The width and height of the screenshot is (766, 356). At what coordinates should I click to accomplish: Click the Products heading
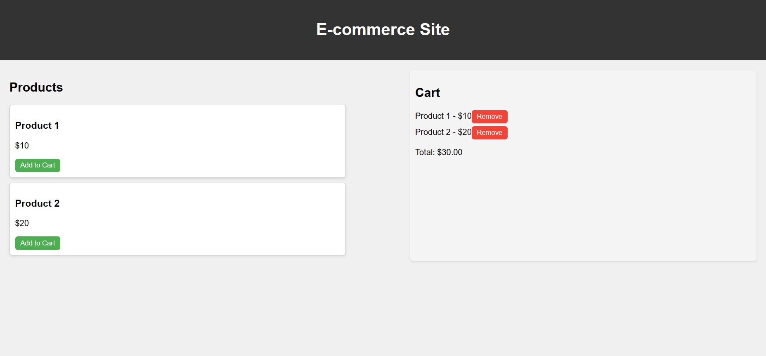tap(36, 87)
